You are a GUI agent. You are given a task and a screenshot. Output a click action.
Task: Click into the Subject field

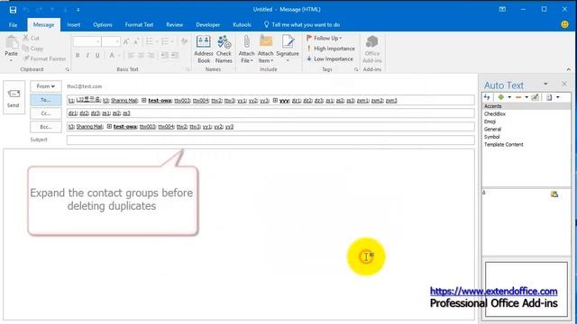(270, 140)
